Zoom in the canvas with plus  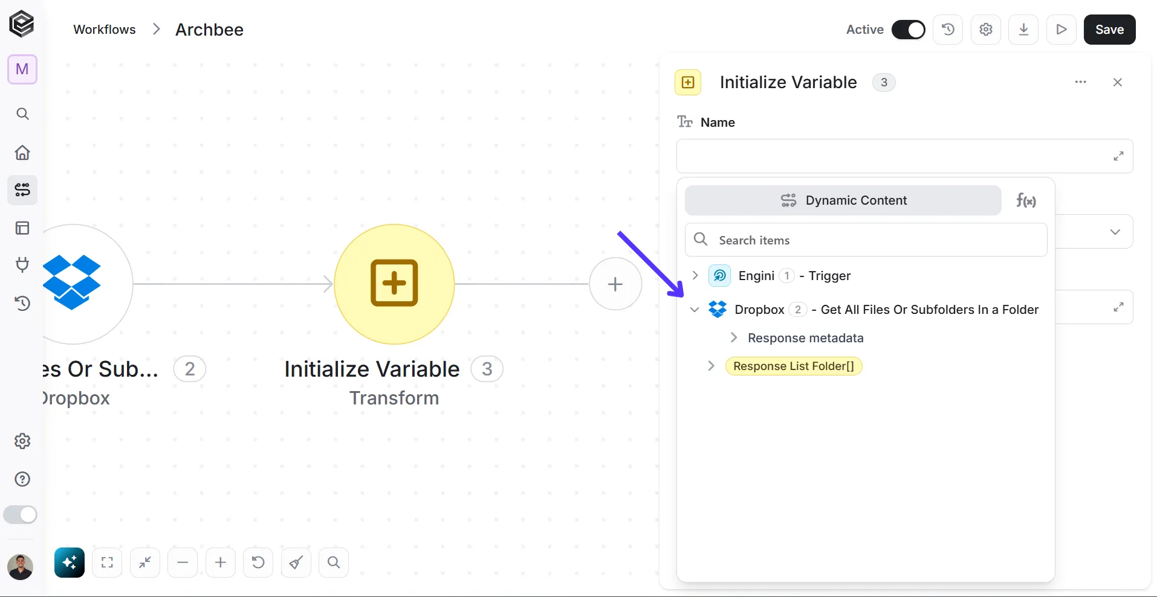pos(221,563)
